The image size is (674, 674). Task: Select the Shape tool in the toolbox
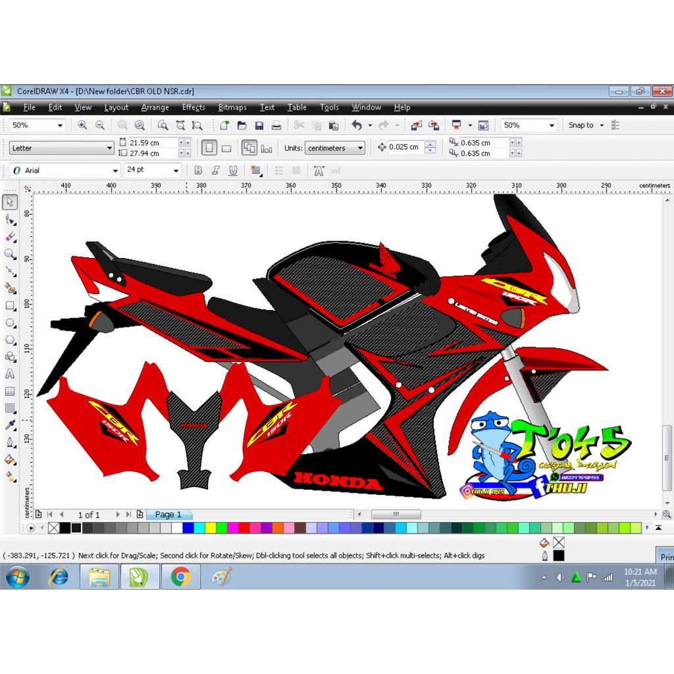click(9, 220)
